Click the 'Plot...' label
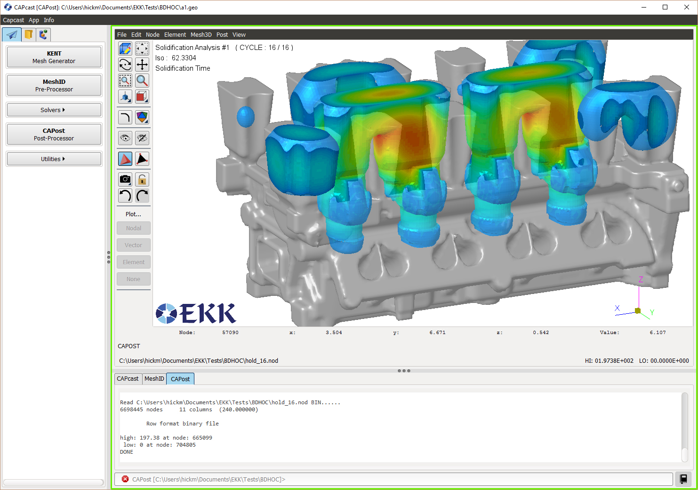The image size is (698, 490). click(x=133, y=214)
